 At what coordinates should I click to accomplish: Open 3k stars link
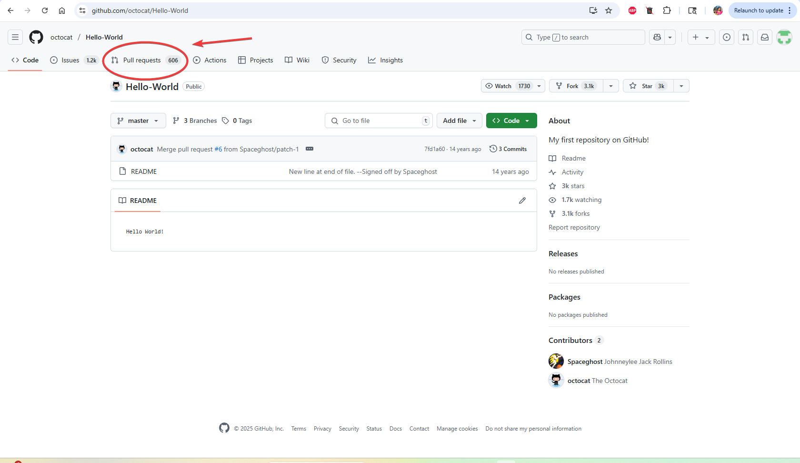(567, 186)
